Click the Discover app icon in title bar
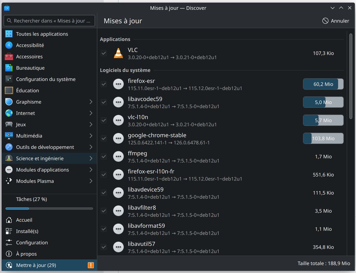This screenshot has width=356, height=273. tap(7, 8)
